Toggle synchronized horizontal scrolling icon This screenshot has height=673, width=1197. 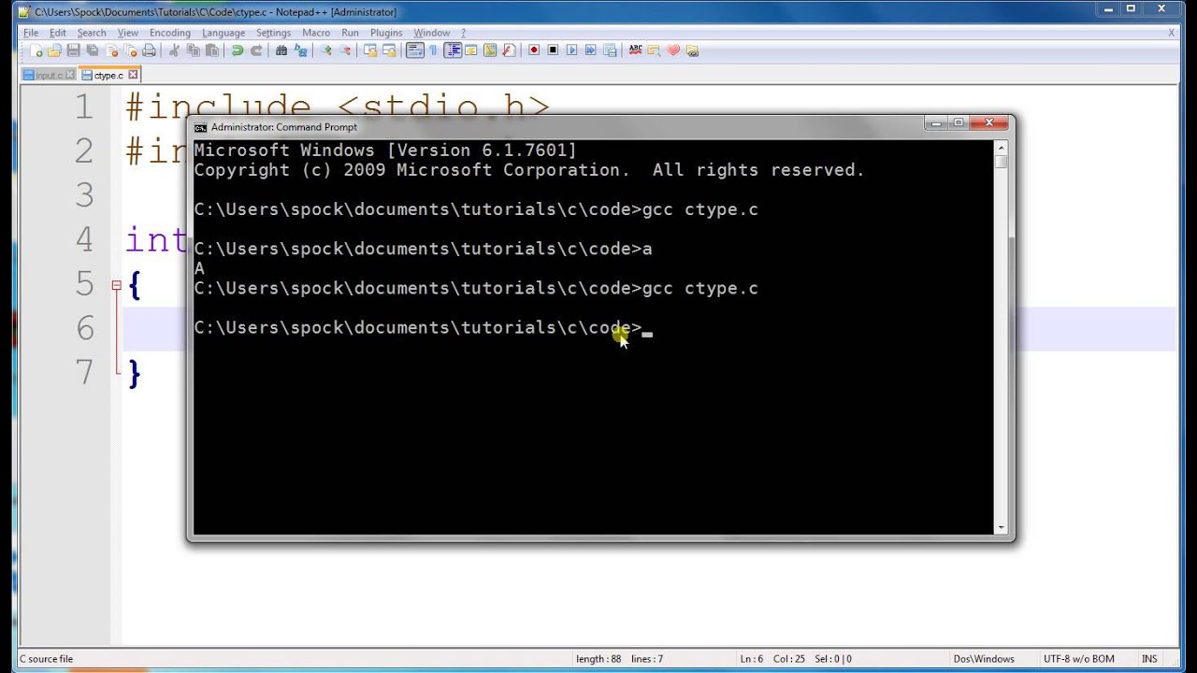[389, 50]
